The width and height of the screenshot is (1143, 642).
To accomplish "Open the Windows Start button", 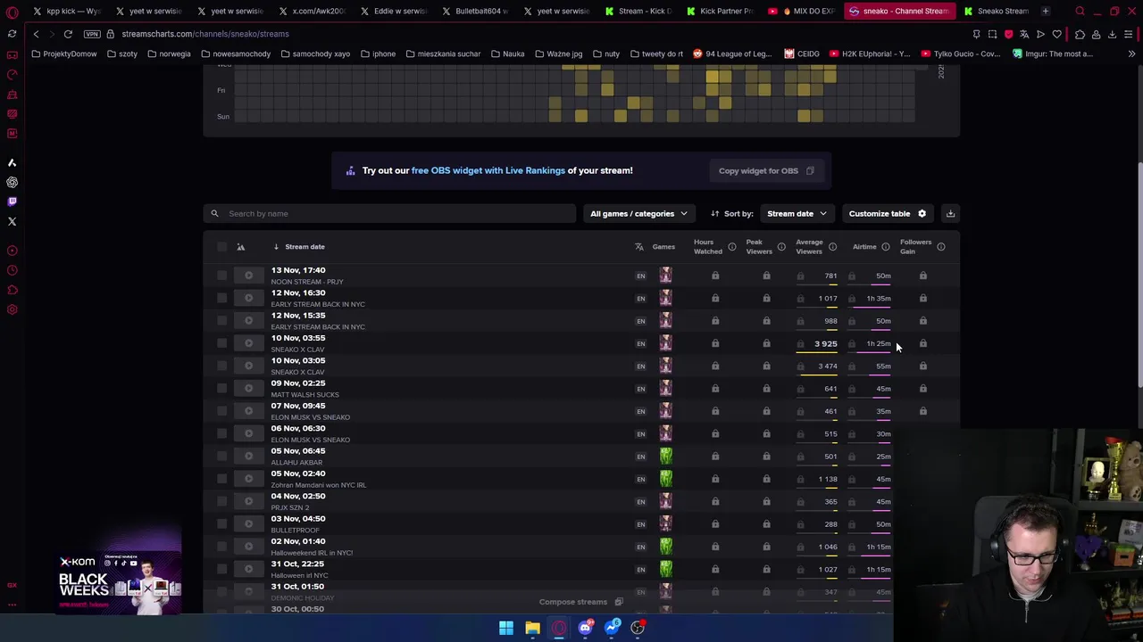I will coord(506,628).
